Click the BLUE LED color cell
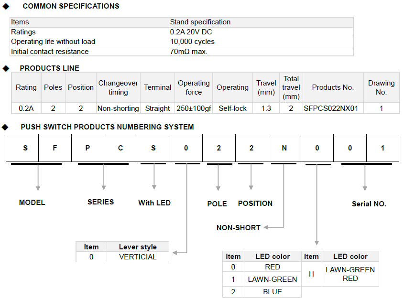404x300 pixels. click(273, 292)
